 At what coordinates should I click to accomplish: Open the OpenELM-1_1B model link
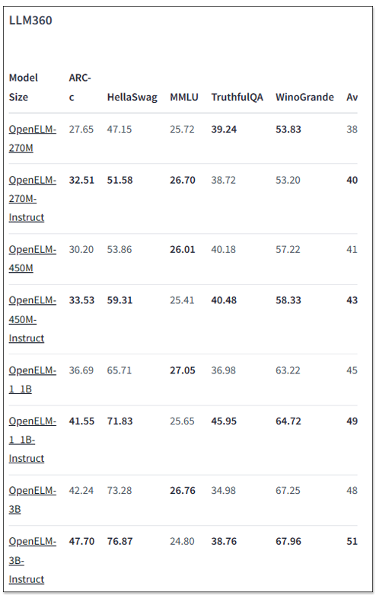point(33,380)
